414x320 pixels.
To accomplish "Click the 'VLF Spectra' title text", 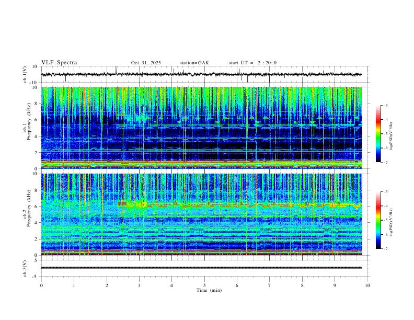I will pyautogui.click(x=59, y=63).
